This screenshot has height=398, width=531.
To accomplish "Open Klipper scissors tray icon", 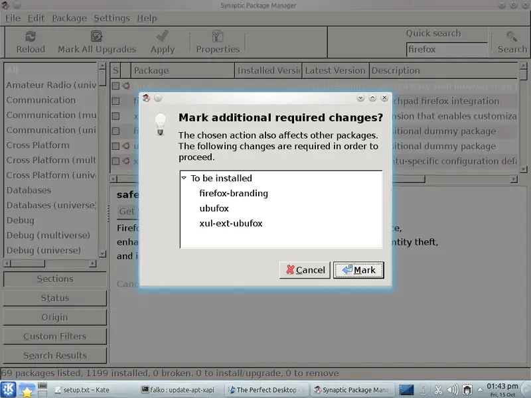I will 438,390.
